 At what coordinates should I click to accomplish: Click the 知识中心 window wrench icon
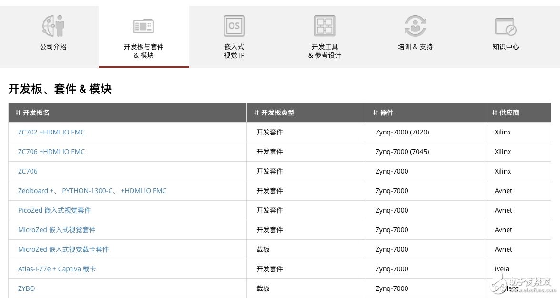click(x=505, y=26)
